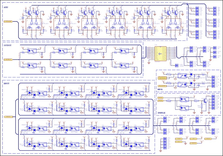Click the first transistor in the AXIS block
Viewport: 223px width, 156px height.
click(30, 13)
